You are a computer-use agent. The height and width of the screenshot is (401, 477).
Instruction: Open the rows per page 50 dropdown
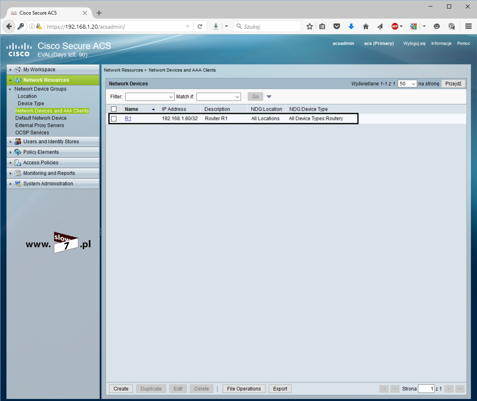pyautogui.click(x=407, y=83)
